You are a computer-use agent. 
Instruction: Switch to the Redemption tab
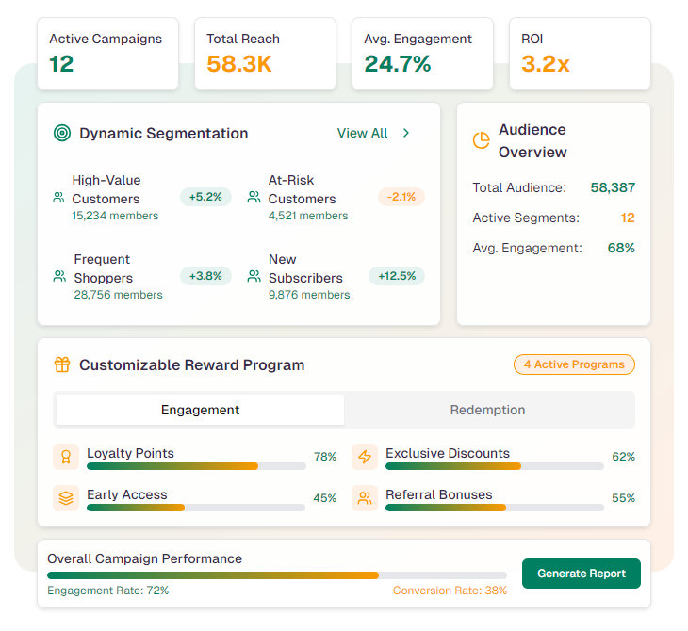pos(487,410)
